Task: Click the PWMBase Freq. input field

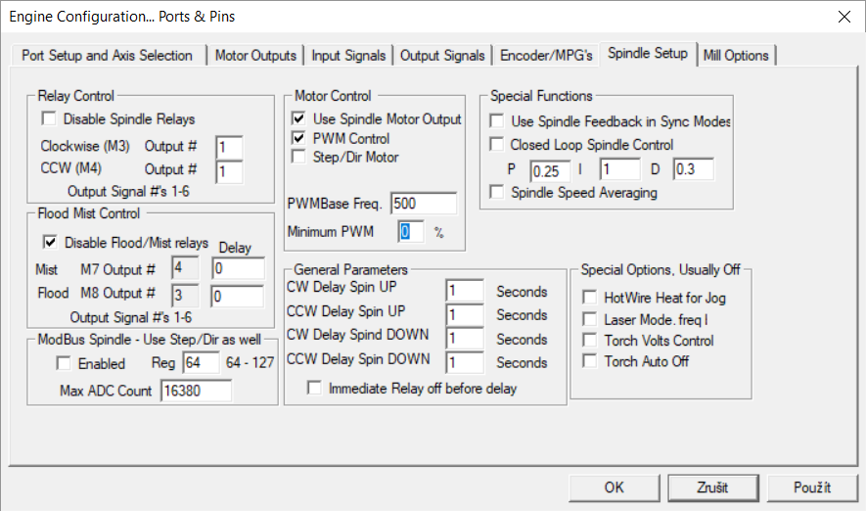Action: [x=423, y=204]
